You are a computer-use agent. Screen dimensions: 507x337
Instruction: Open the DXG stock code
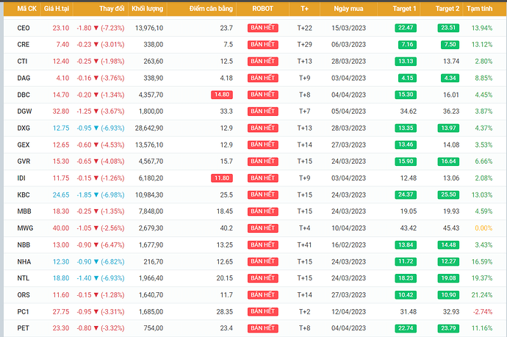24,128
